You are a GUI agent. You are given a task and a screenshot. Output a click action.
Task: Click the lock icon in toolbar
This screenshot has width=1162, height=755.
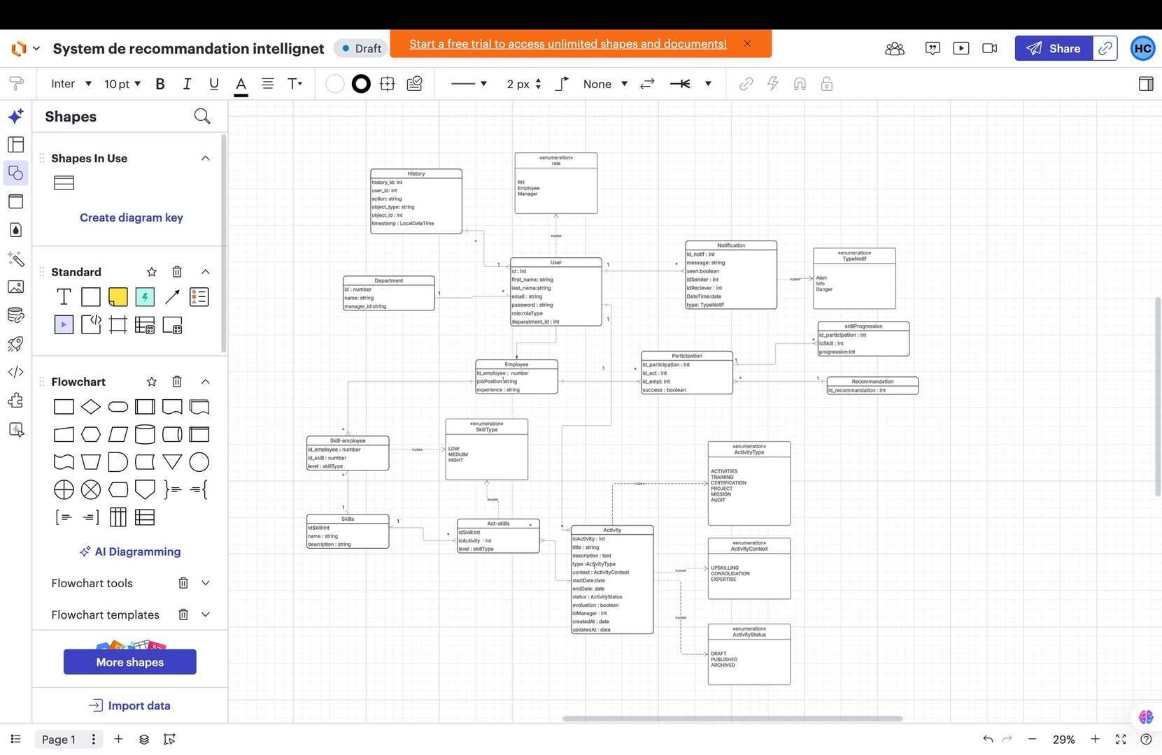pyautogui.click(x=826, y=84)
